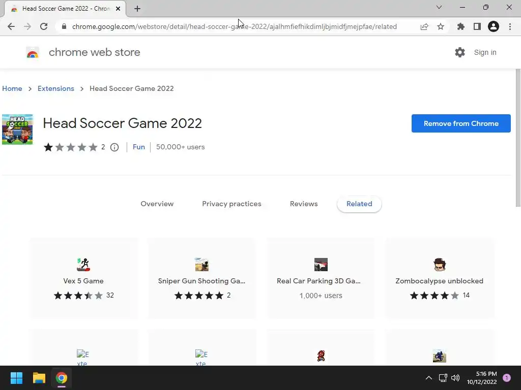Open the motorbike rider extension icon
Screen dimensions: 521x390
pos(439,356)
